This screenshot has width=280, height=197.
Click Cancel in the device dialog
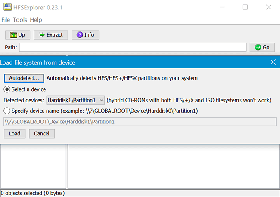[42, 133]
